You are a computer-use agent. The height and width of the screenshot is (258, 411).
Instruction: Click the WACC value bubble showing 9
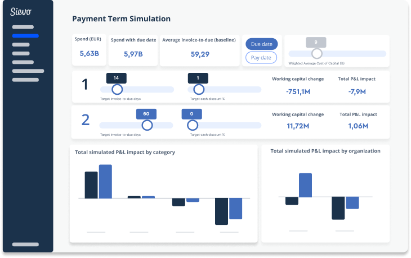316,42
